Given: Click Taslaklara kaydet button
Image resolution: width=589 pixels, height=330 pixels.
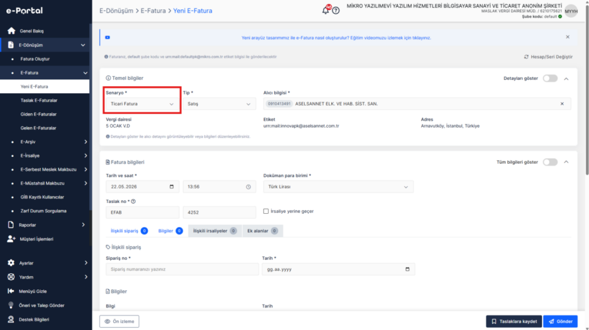Looking at the screenshot, I should 514,321.
